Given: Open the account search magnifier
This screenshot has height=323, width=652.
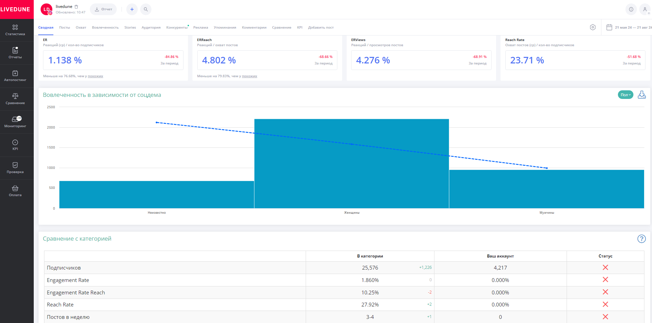Looking at the screenshot, I should pyautogui.click(x=146, y=9).
